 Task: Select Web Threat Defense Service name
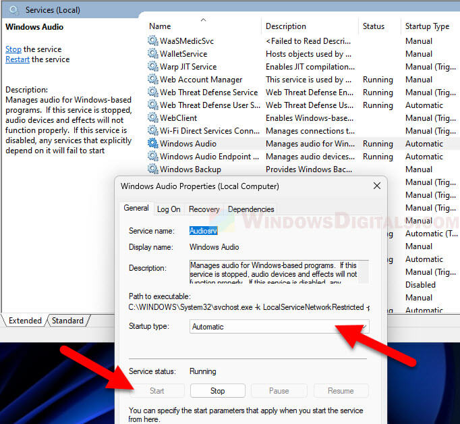[x=209, y=92]
